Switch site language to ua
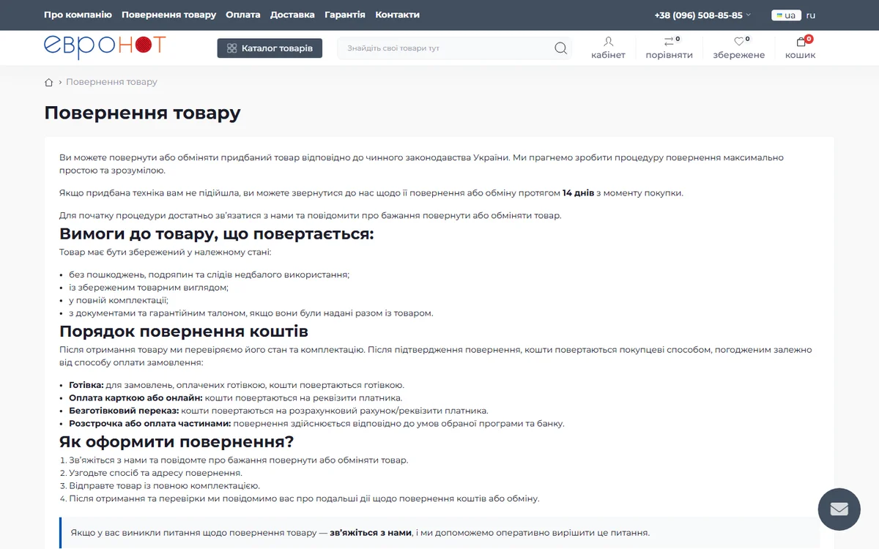Viewport: 879px width, 549px height. tap(786, 15)
